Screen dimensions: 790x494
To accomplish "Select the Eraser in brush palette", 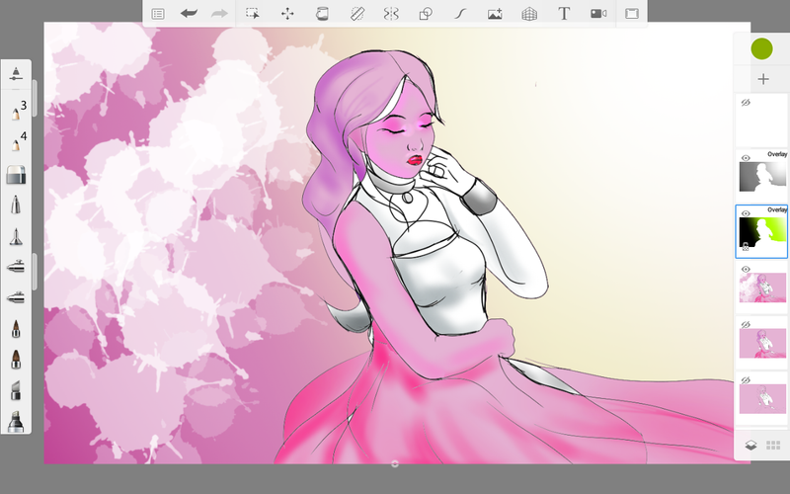I will click(x=16, y=175).
